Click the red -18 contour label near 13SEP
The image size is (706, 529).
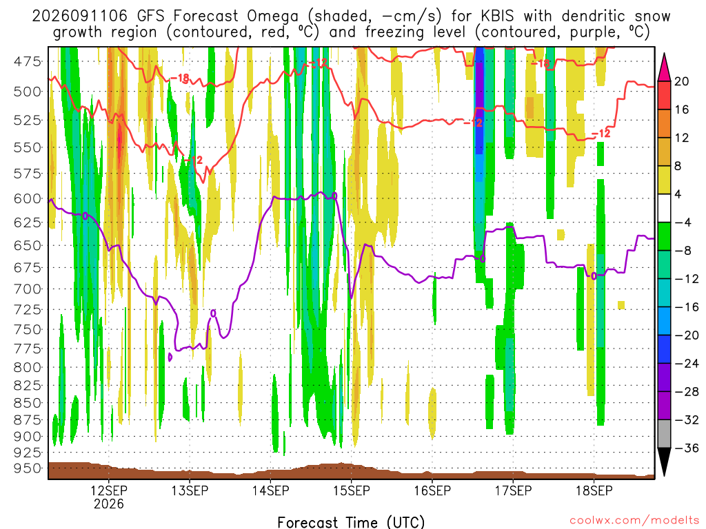180,79
